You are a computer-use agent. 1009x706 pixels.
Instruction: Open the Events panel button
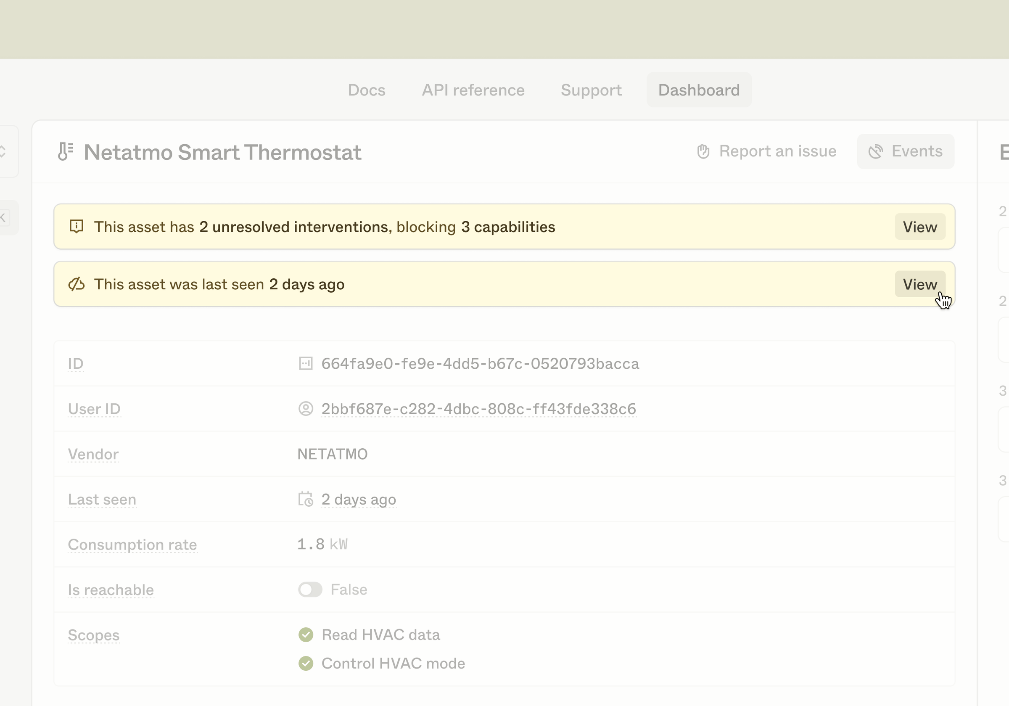[905, 151]
